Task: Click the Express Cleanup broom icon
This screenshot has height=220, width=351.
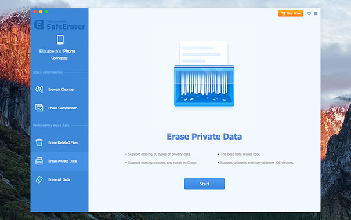Action: click(39, 89)
